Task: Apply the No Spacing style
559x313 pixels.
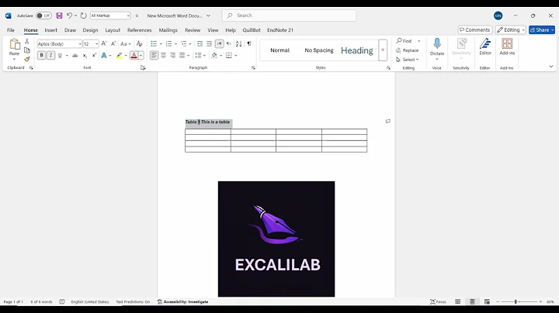Action: click(x=319, y=50)
